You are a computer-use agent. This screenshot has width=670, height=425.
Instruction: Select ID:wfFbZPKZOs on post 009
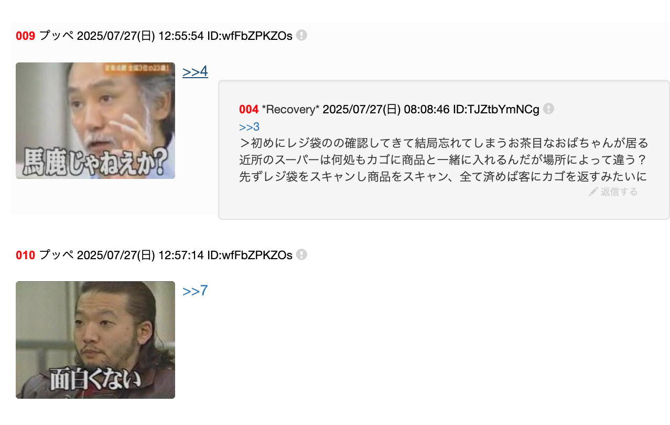(250, 36)
